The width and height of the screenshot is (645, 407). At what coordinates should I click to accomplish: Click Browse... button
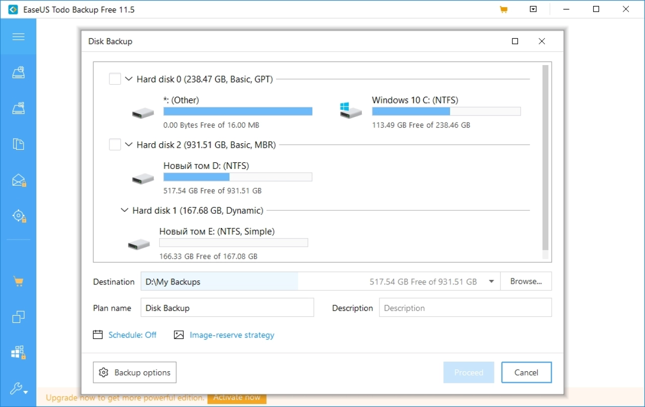526,281
